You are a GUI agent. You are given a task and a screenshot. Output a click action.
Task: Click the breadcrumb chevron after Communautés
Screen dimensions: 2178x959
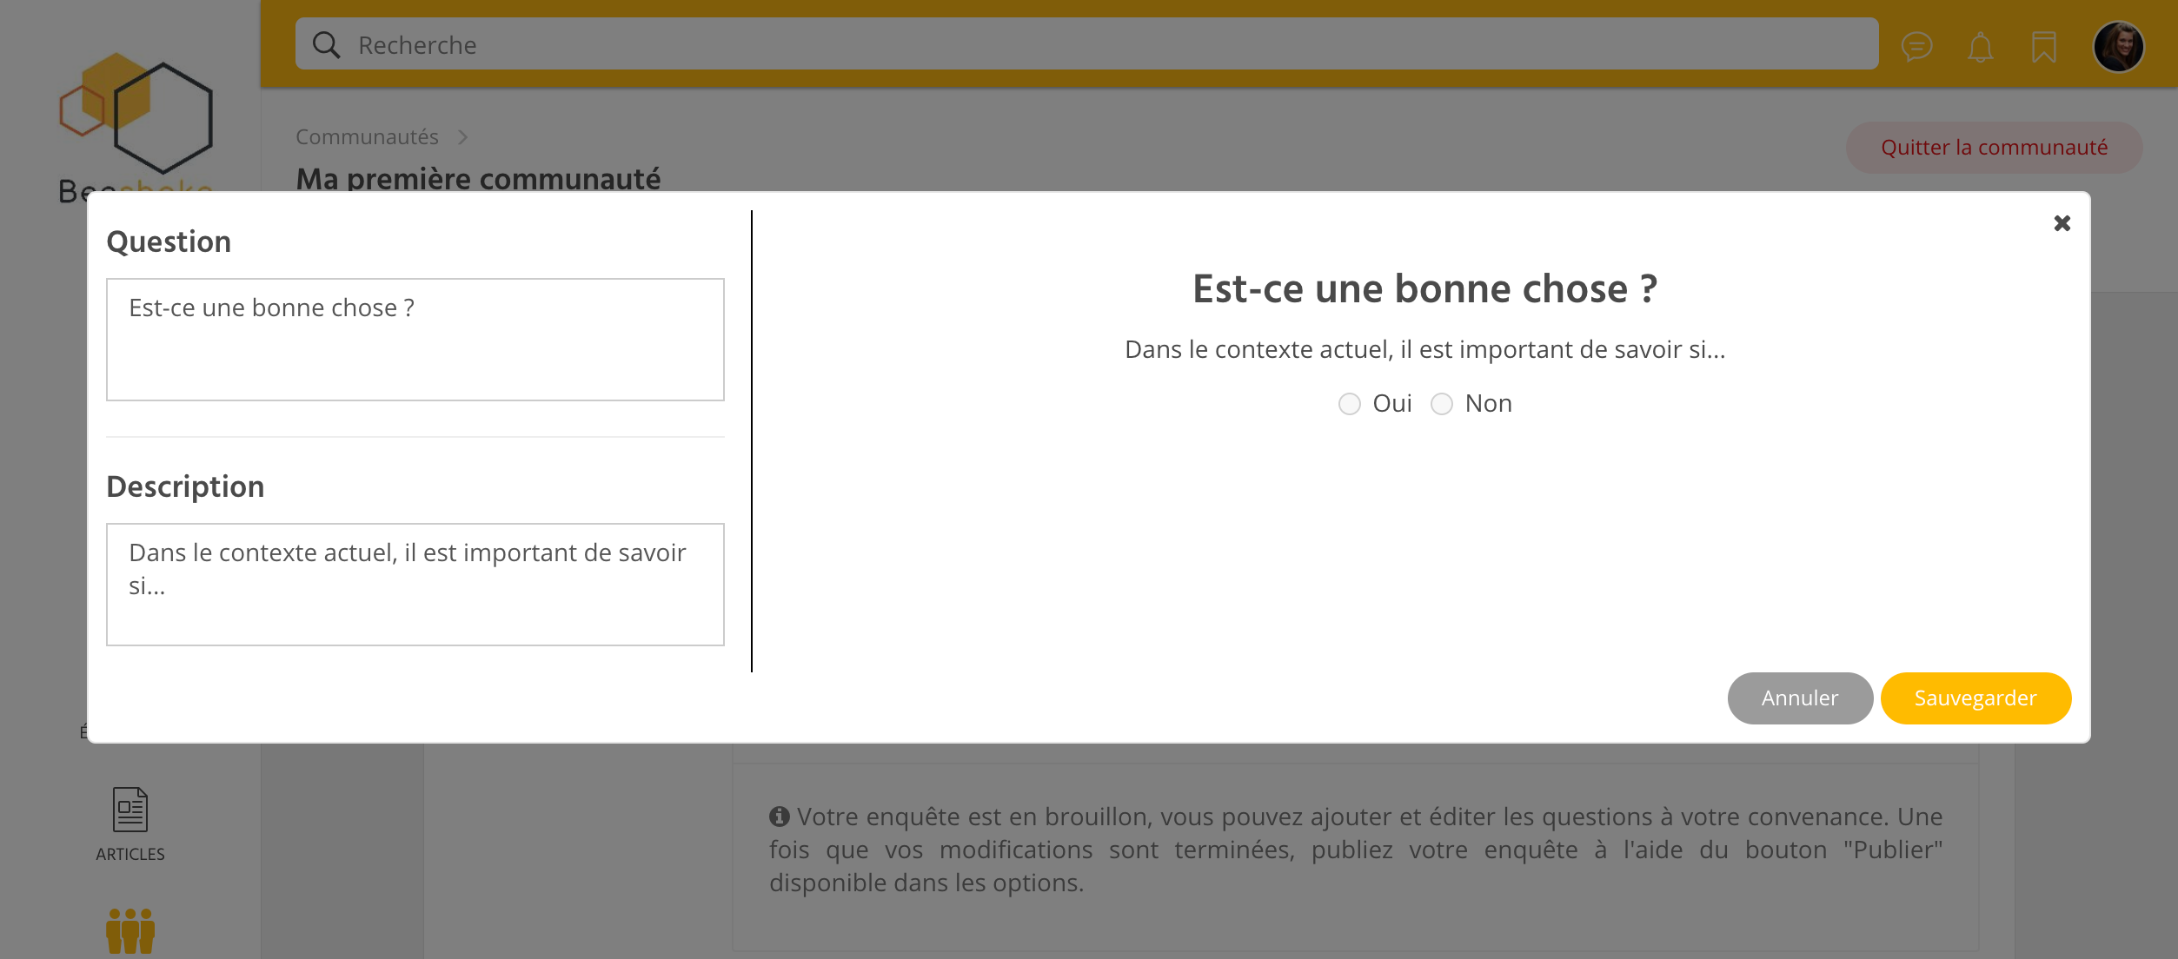tap(462, 137)
